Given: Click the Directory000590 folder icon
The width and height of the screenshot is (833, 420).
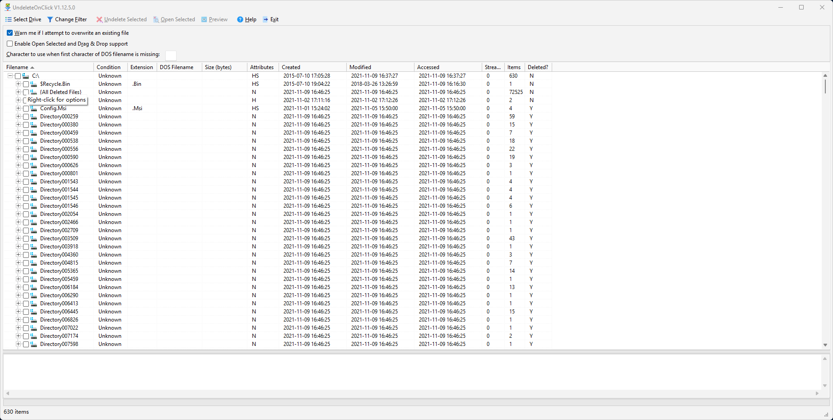Looking at the screenshot, I should 33,157.
